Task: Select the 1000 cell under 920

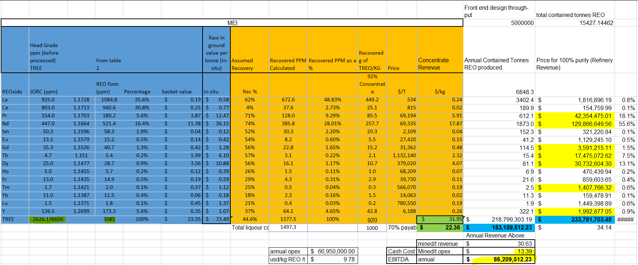Action: pyautogui.click(x=372, y=228)
